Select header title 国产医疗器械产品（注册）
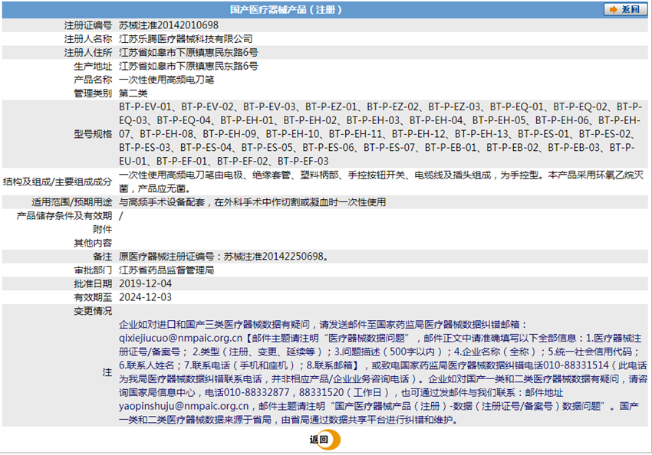Image resolution: width=652 pixels, height=455 pixels. coord(285,9)
